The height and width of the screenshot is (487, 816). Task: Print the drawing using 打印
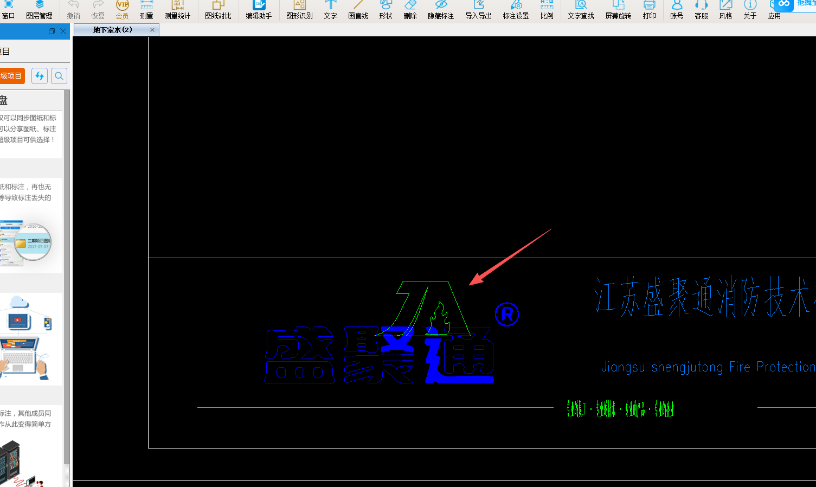point(649,10)
